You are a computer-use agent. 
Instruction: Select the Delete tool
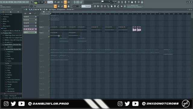[34, 9]
